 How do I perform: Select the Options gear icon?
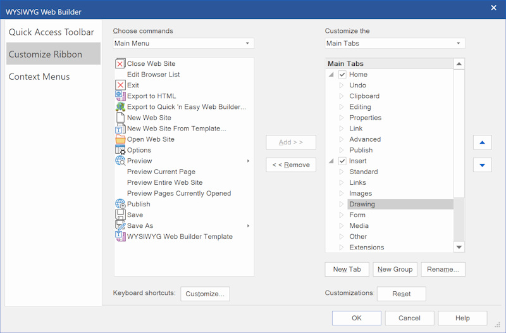point(120,150)
